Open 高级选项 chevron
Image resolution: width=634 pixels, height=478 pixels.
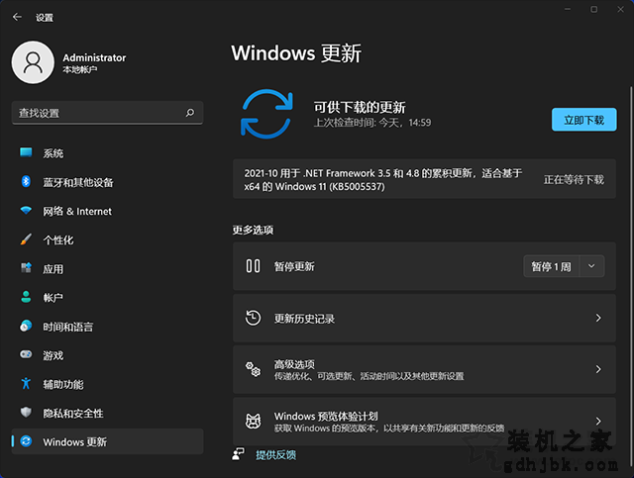point(598,369)
